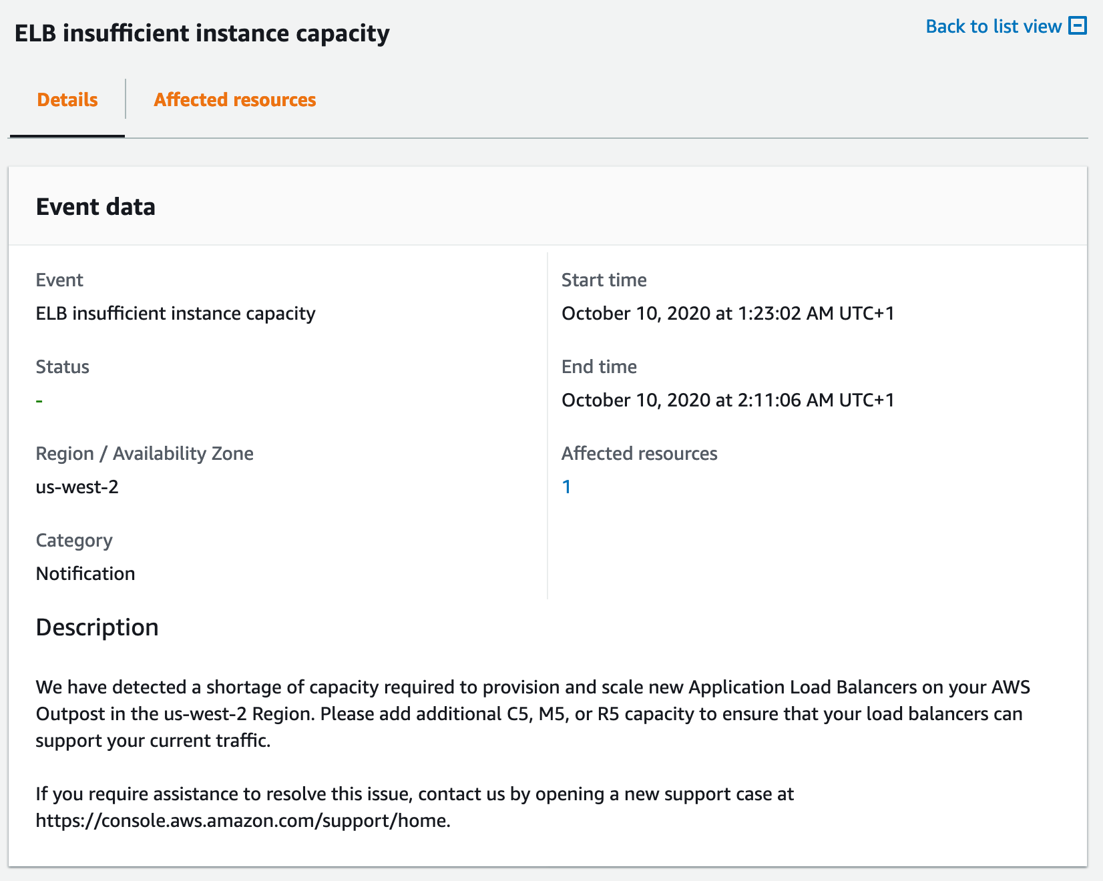
Task: Click the Status field label
Action: (x=63, y=366)
